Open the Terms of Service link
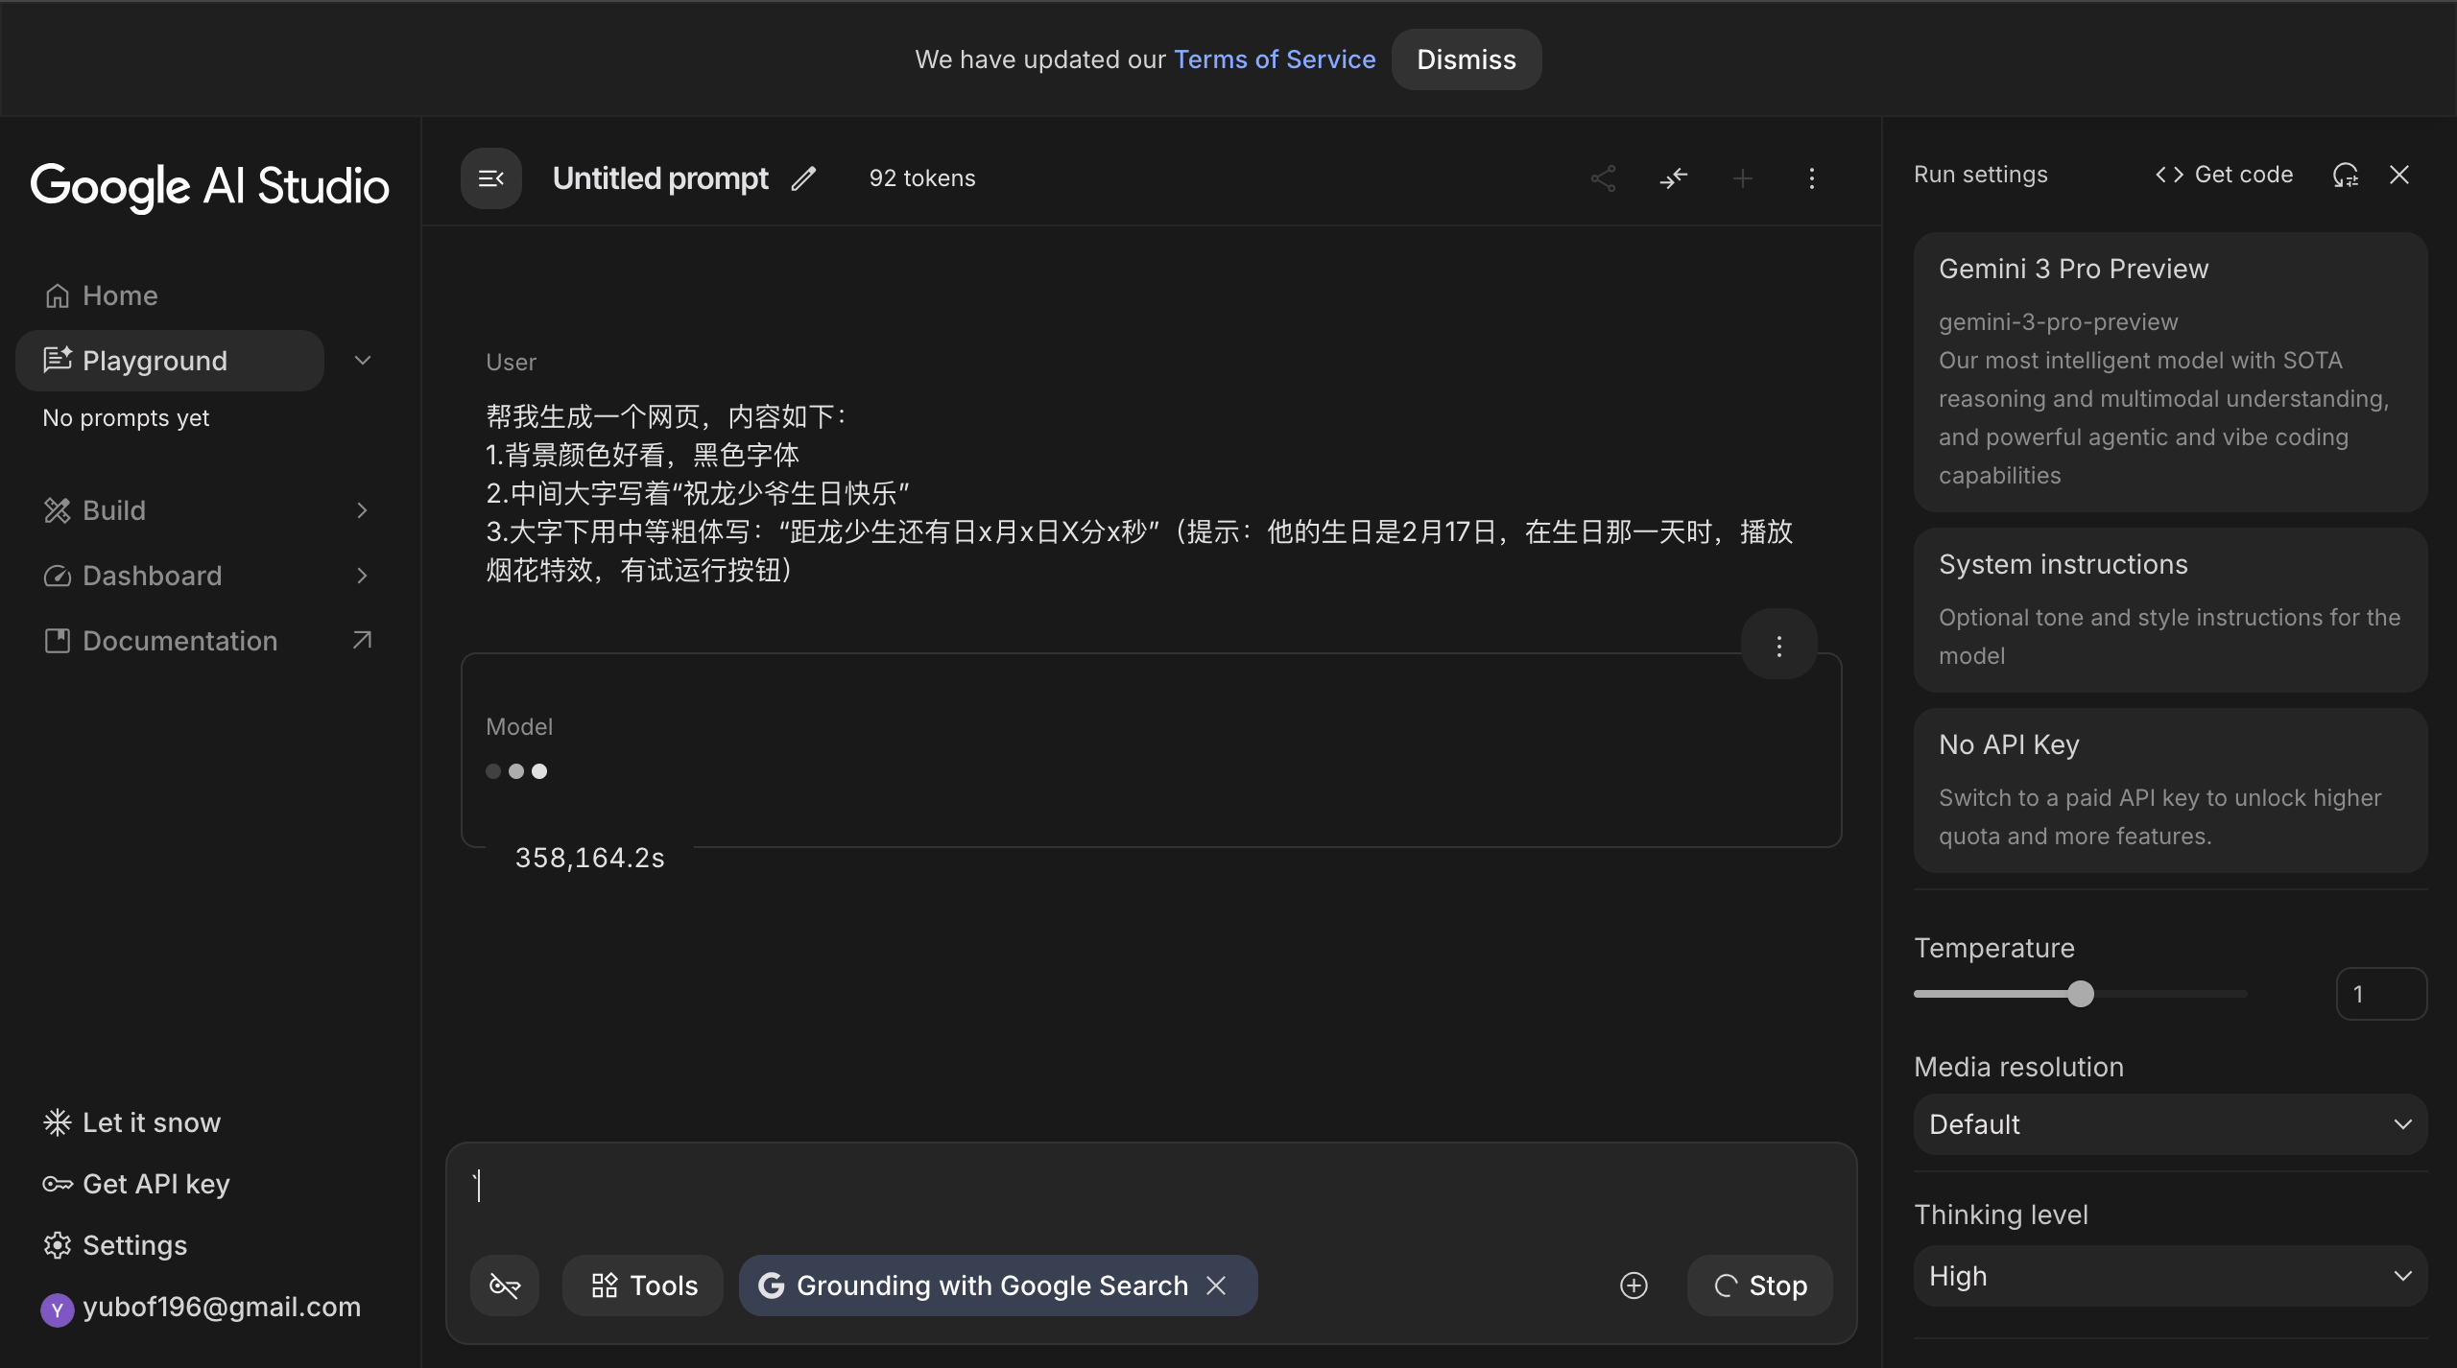The width and height of the screenshot is (2457, 1368). 1275,59
